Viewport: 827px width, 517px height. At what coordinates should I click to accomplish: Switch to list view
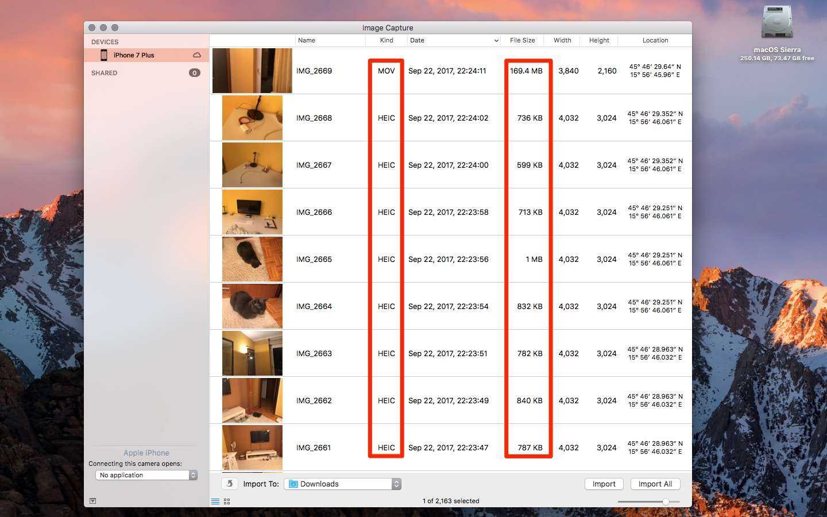(x=215, y=501)
